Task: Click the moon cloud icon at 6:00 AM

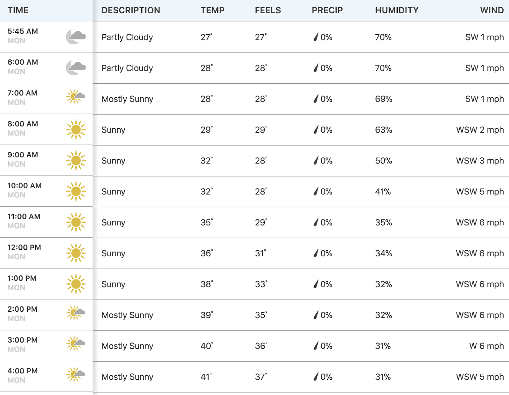Action: click(76, 67)
